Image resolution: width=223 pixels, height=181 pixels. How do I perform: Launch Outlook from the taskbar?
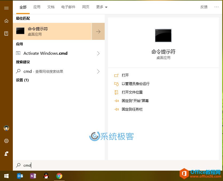(20, 176)
